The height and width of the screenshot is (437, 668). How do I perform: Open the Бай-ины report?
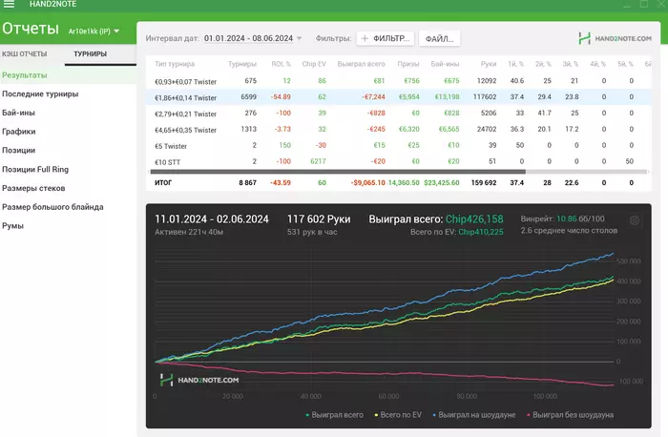[x=18, y=113]
